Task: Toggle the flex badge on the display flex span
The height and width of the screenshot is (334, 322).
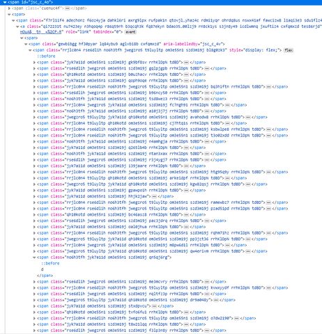Action: tap(289, 50)
